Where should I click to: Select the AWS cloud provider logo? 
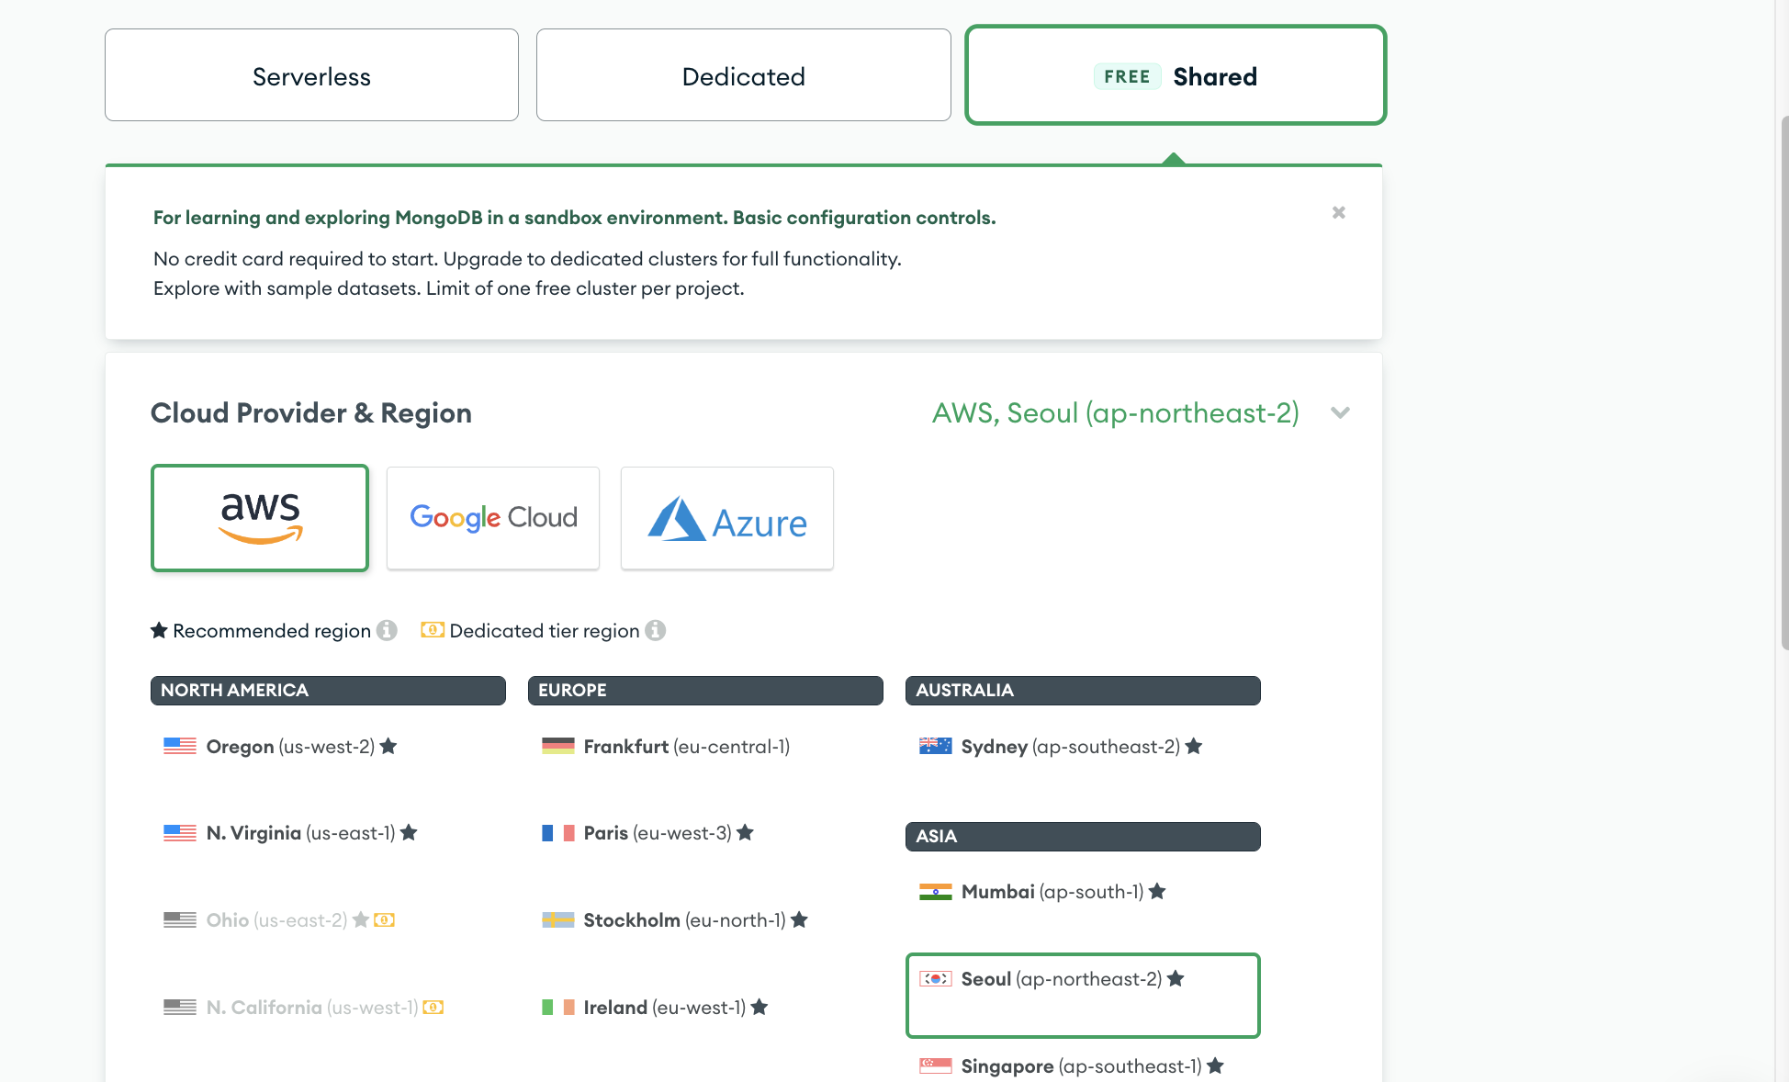pyautogui.click(x=260, y=518)
